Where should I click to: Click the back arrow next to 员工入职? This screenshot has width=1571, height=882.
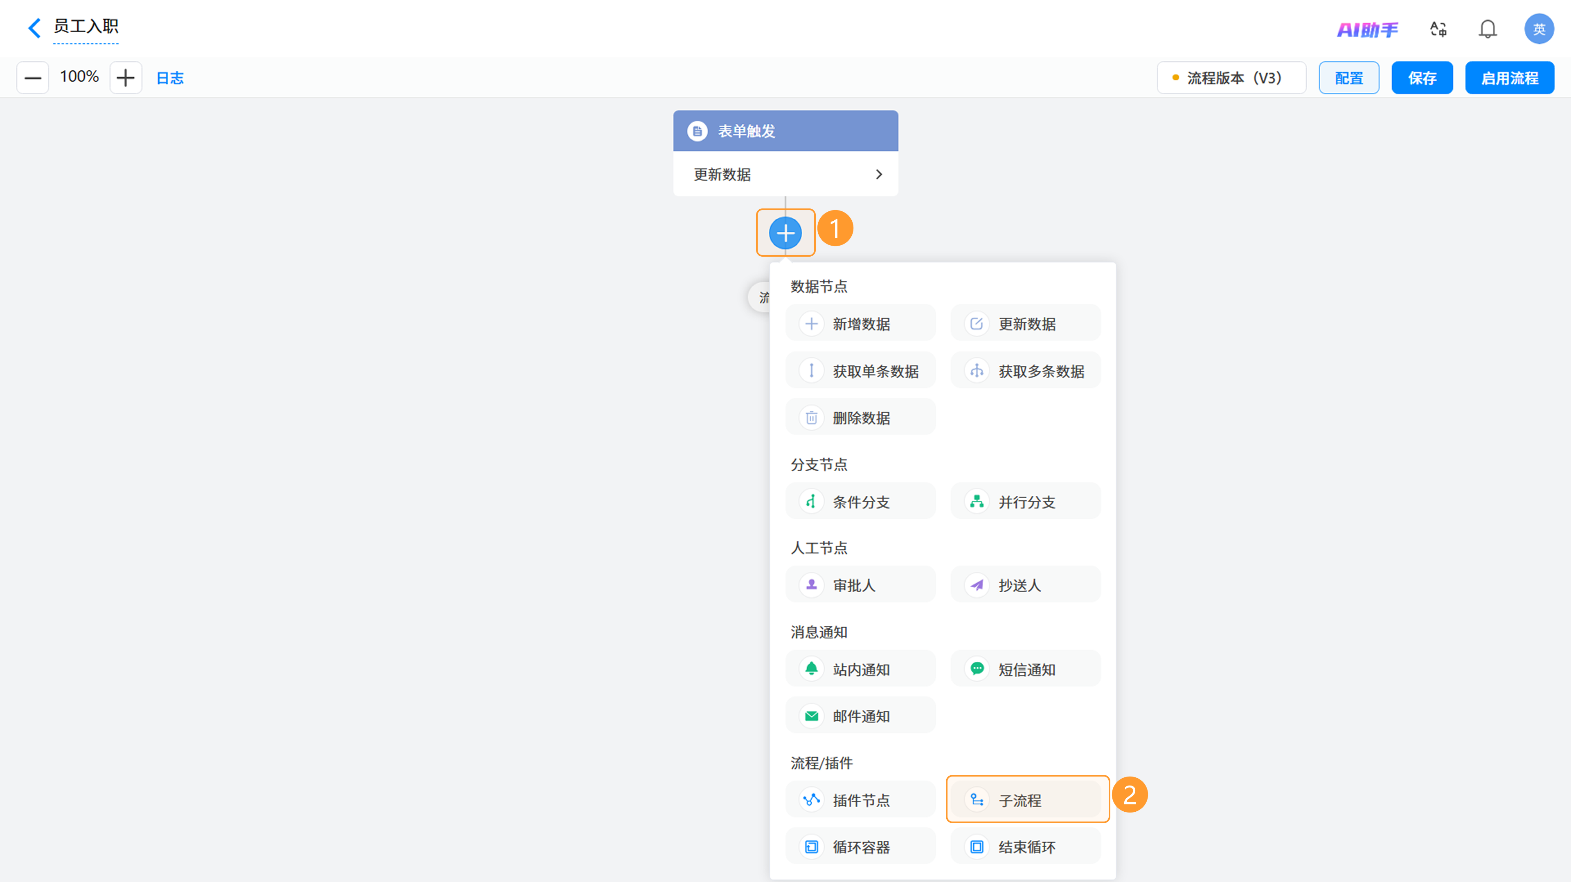point(35,28)
